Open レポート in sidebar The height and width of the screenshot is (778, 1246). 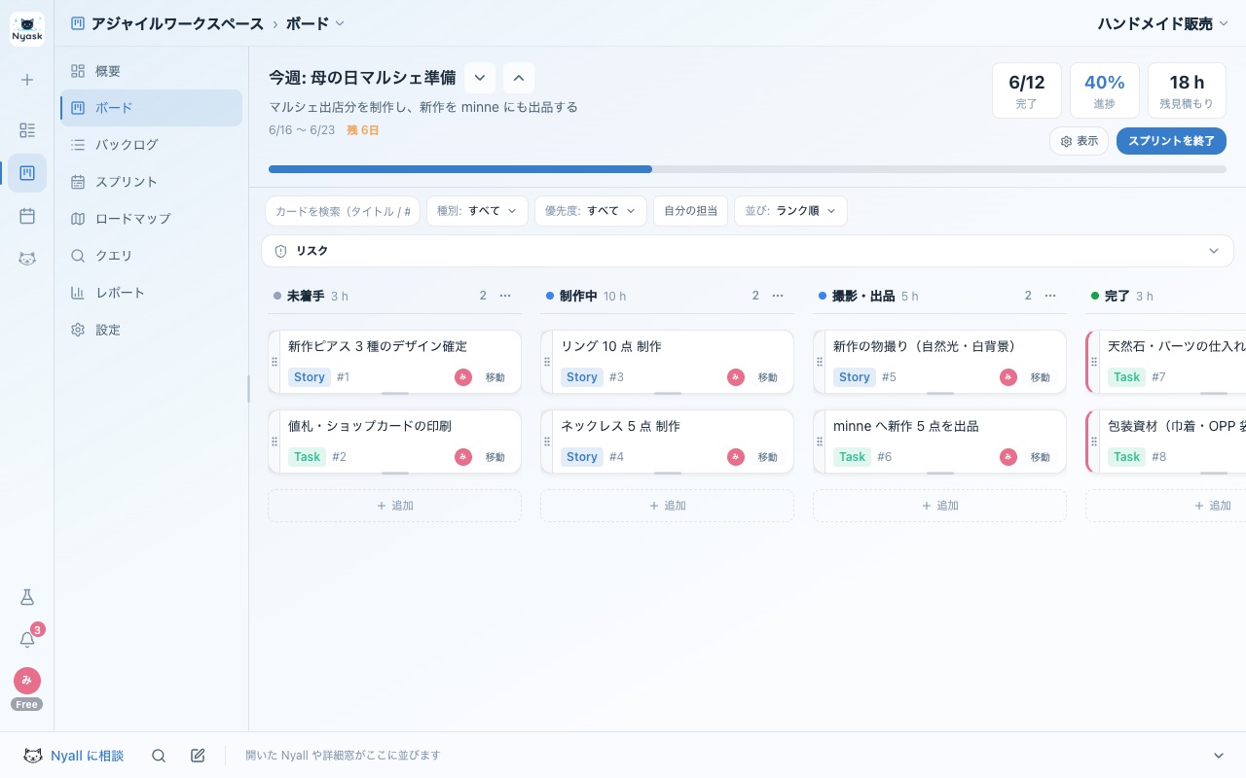[151, 293]
